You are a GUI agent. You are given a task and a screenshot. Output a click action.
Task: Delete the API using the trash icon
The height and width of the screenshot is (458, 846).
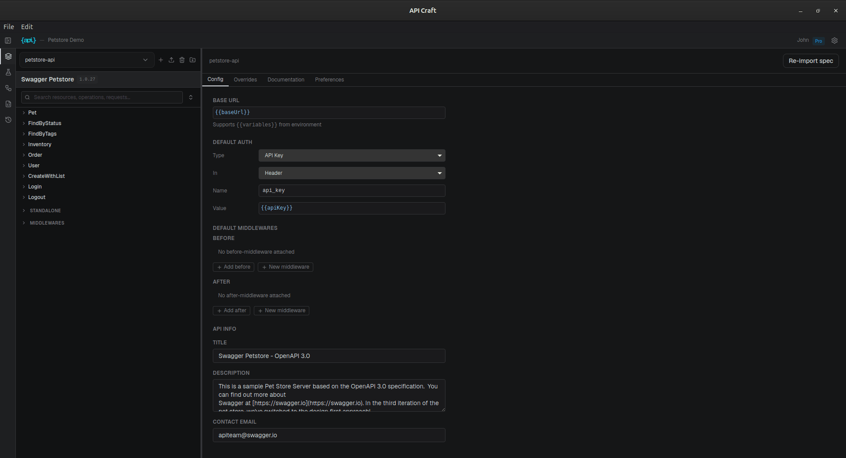pyautogui.click(x=182, y=60)
